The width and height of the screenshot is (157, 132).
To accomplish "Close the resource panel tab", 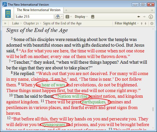I will (152, 10).
